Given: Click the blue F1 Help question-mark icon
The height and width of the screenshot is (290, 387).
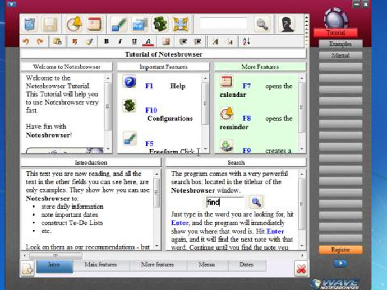Looking at the screenshot, I should tap(130, 82).
